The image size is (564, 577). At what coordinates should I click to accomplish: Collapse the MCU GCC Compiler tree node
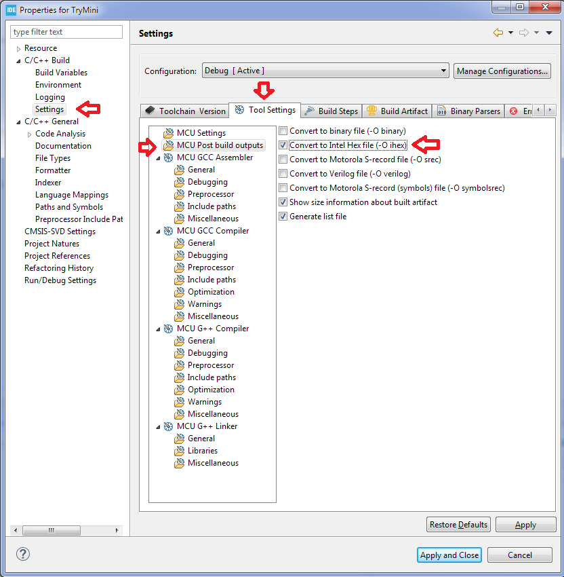point(159,230)
